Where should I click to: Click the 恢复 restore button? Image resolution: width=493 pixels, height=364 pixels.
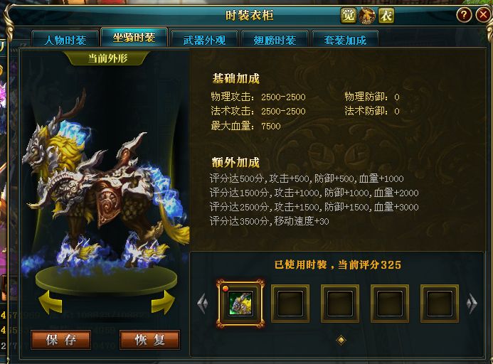(x=149, y=340)
